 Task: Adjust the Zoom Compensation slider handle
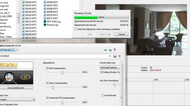[x=53, y=87]
